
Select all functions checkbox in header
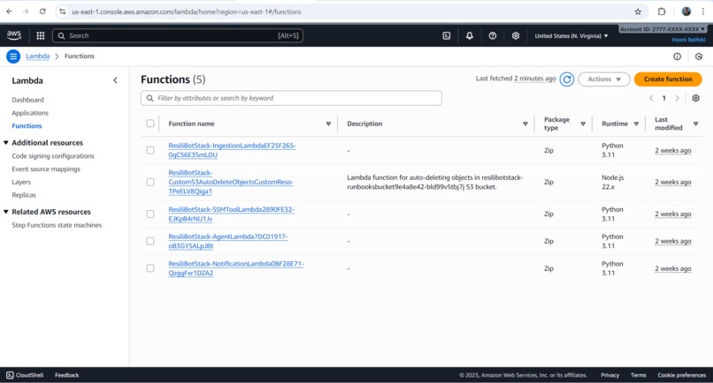(150, 124)
